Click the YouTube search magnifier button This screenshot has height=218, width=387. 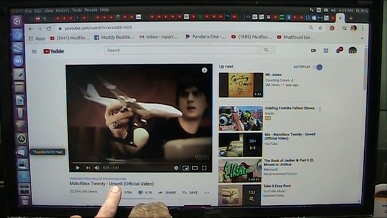click(x=266, y=50)
